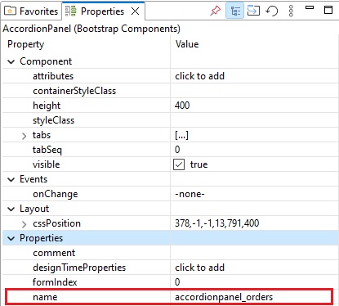Viewport: 339px width, 306px height.
Task: Edit the tabSeq value field
Action: pyautogui.click(x=255, y=150)
